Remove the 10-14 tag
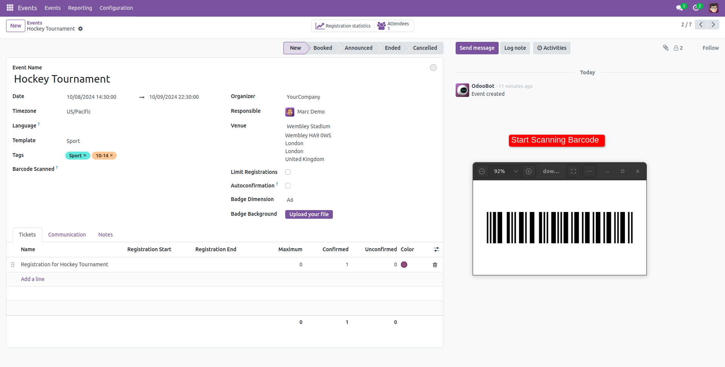The height and width of the screenshot is (367, 725). pos(111,155)
